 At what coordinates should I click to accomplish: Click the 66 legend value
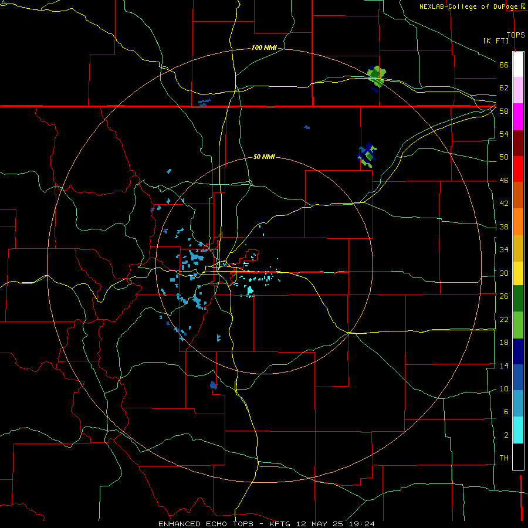pyautogui.click(x=504, y=65)
